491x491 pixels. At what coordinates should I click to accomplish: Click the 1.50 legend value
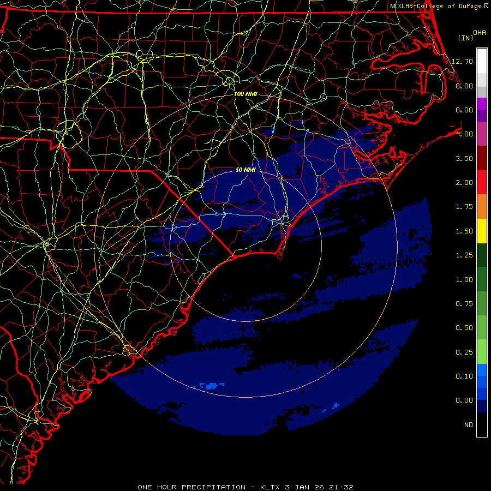click(x=464, y=231)
